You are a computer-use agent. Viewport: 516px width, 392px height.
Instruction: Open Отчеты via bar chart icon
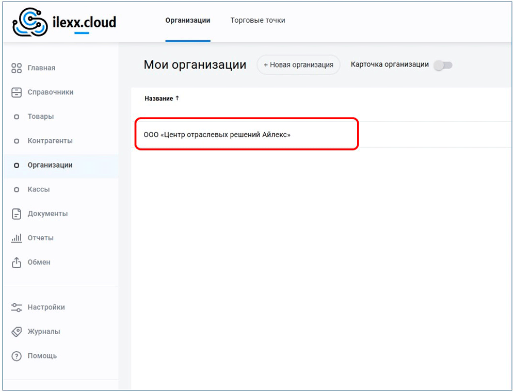coord(17,238)
